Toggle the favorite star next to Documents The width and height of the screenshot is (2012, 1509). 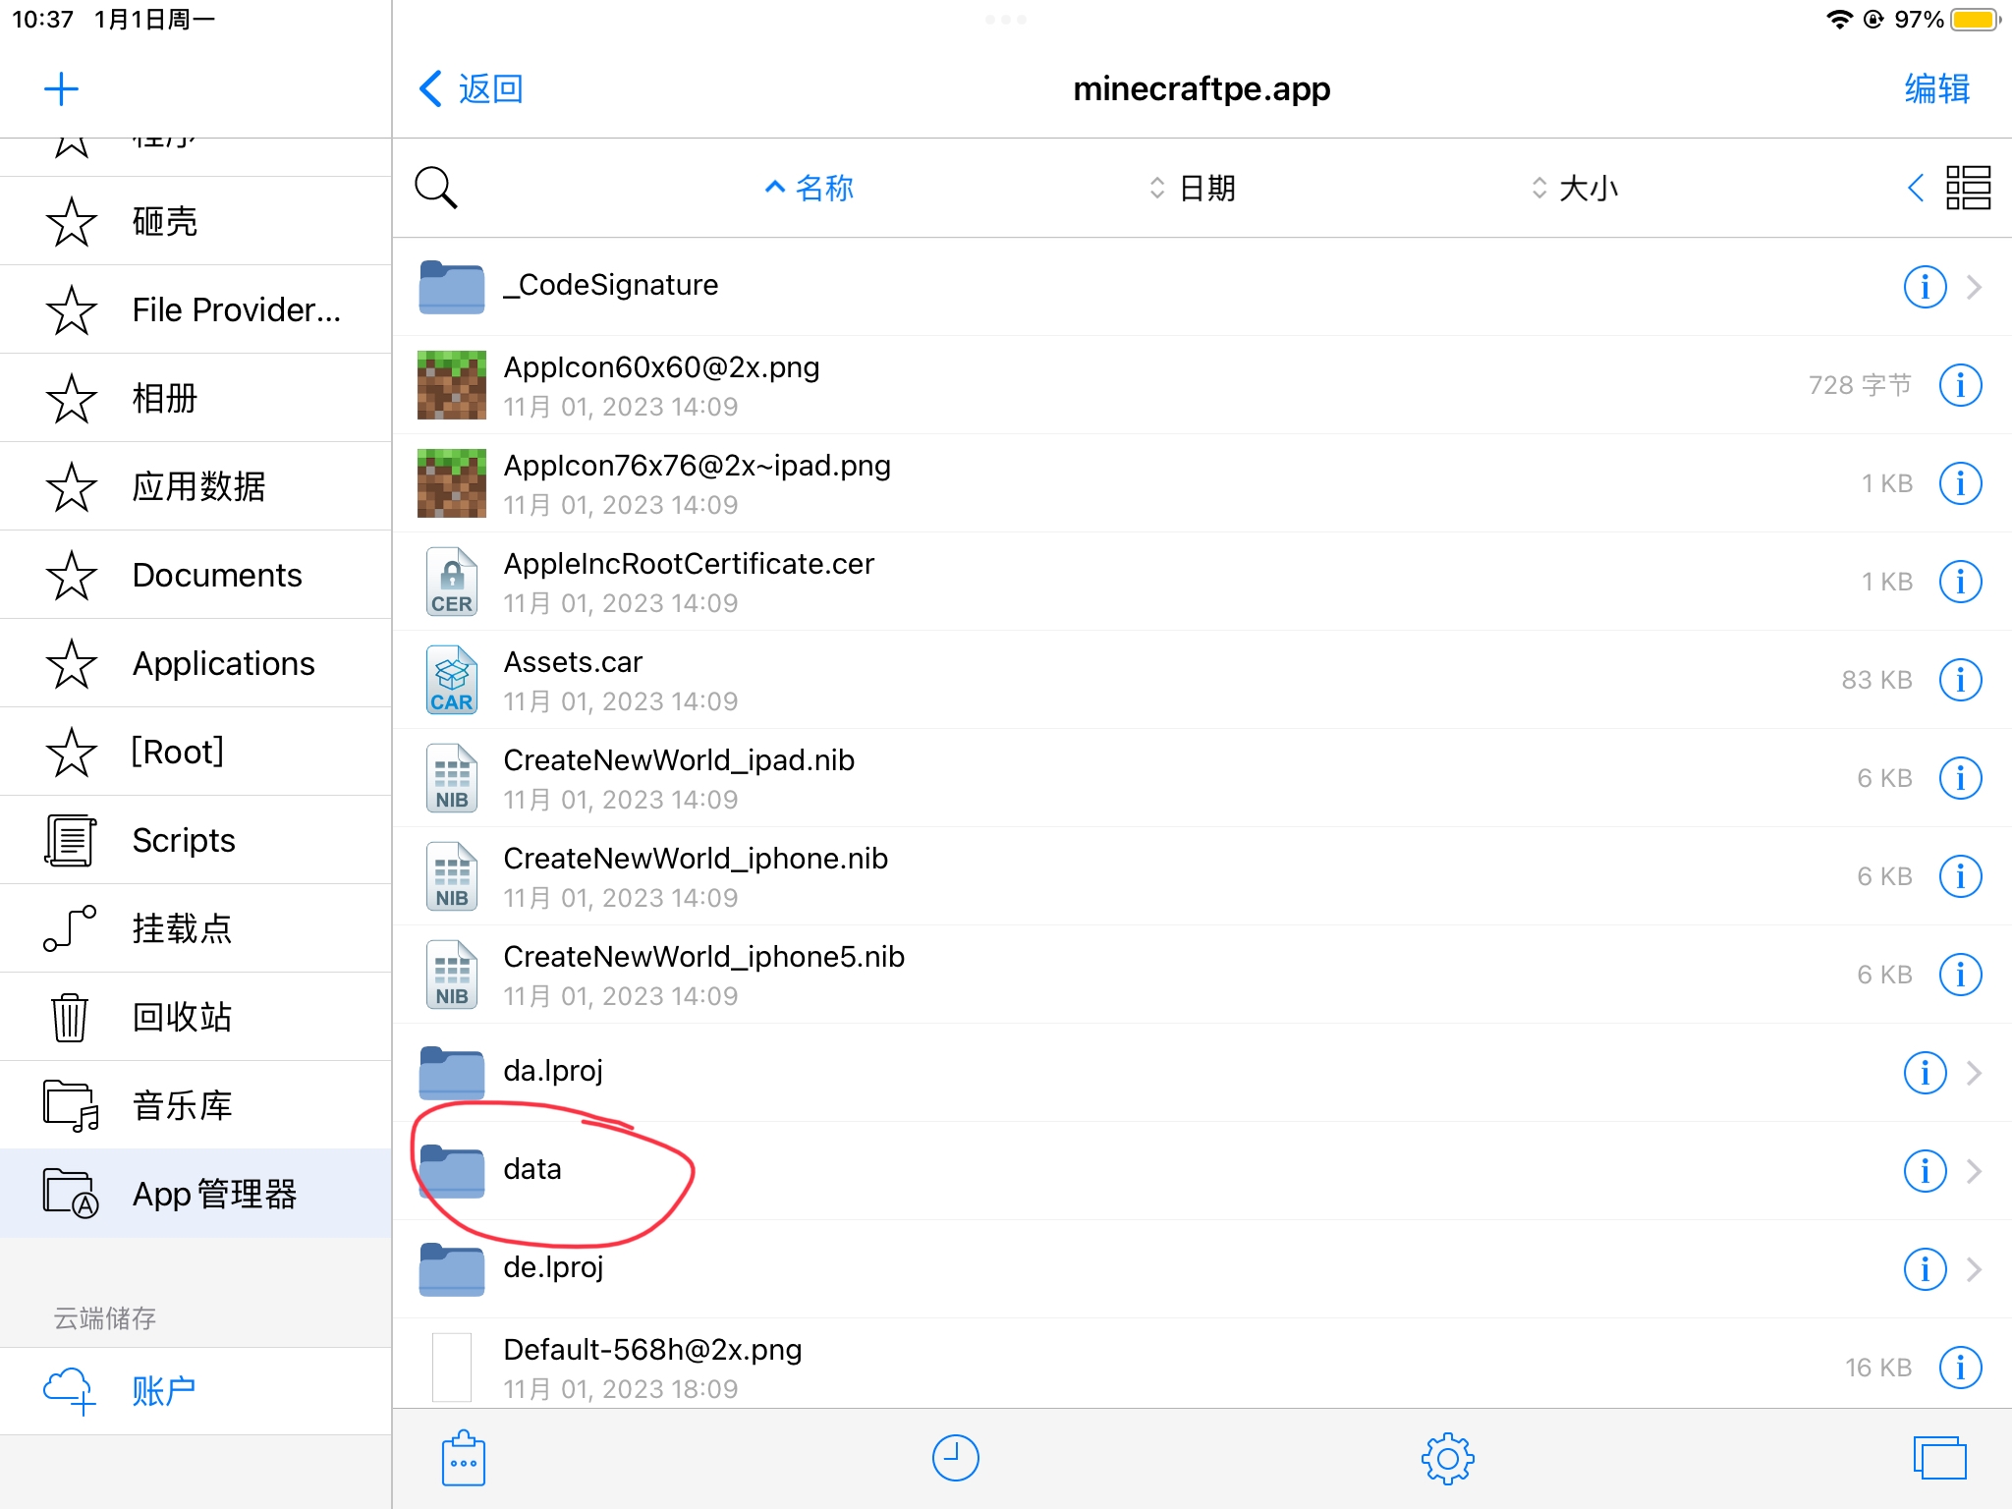click(x=72, y=576)
